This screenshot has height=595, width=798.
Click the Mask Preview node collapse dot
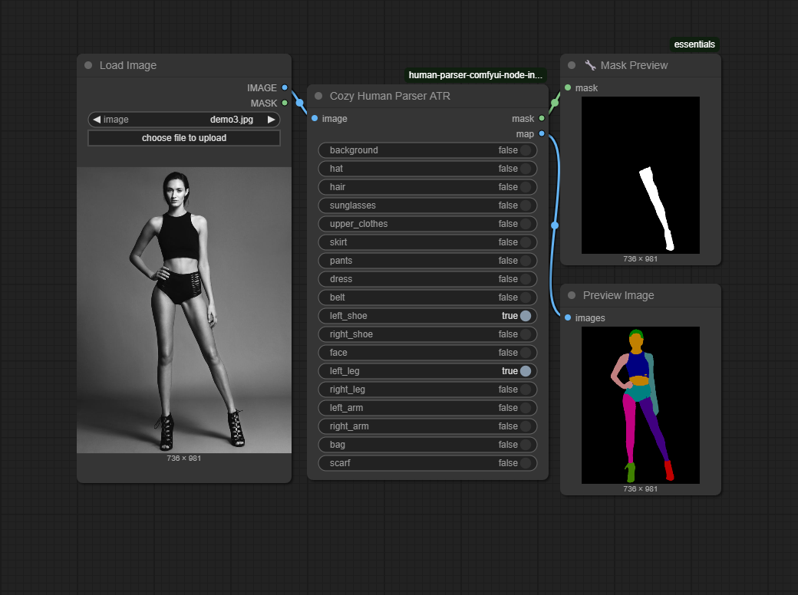click(572, 65)
